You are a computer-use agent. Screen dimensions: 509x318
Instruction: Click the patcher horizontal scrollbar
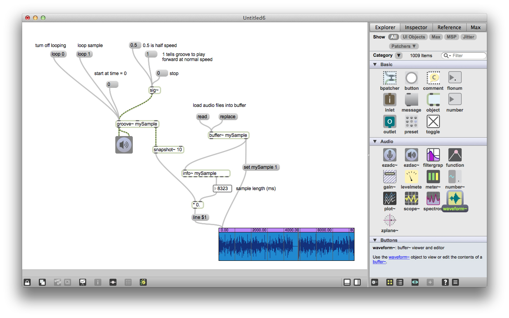point(195,273)
